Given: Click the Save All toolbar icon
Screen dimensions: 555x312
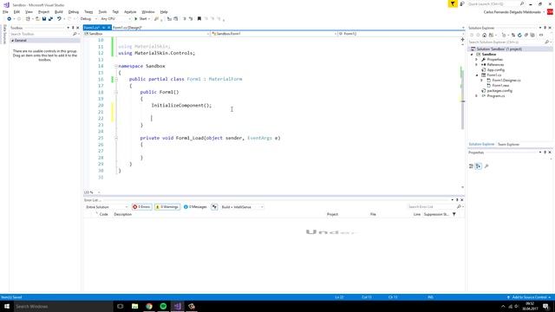Looking at the screenshot, I should pos(50,19).
